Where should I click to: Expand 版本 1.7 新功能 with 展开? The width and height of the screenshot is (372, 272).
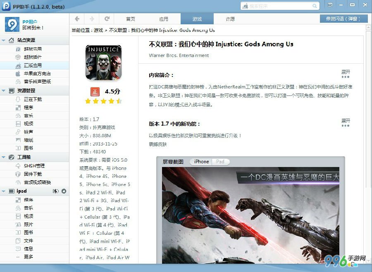[346, 122]
